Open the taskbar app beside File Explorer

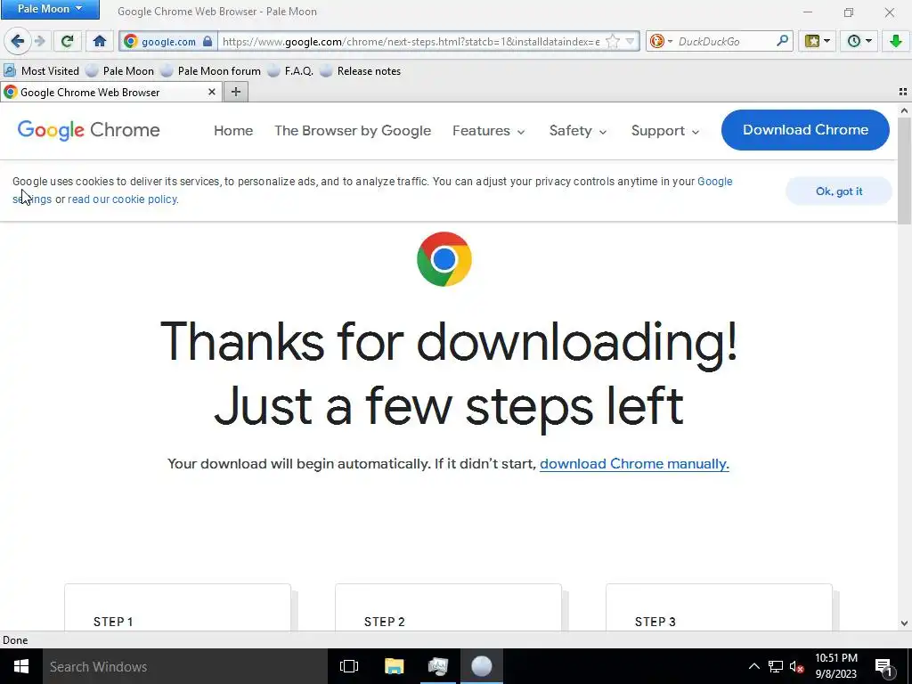coord(438,666)
